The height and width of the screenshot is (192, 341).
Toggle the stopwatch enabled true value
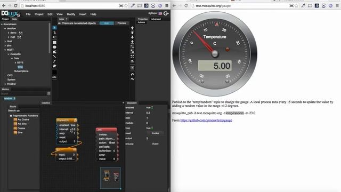tap(149, 108)
